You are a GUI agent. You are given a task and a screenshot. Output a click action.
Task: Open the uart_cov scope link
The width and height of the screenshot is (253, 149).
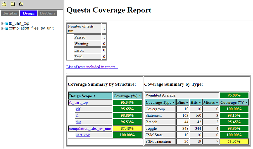[82, 135]
